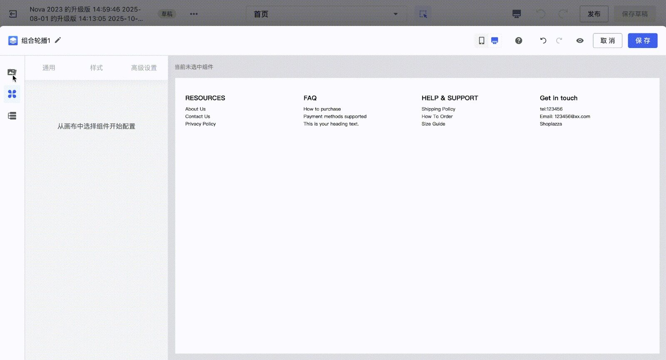Click the Privacy Policy footer link
Image resolution: width=666 pixels, height=360 pixels.
click(x=200, y=124)
